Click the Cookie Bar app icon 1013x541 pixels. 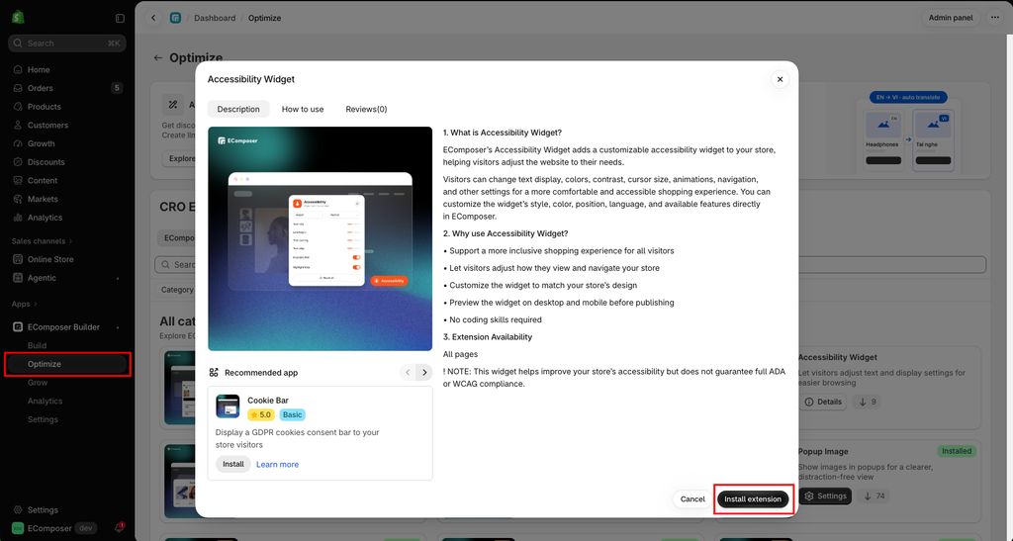[x=228, y=406]
